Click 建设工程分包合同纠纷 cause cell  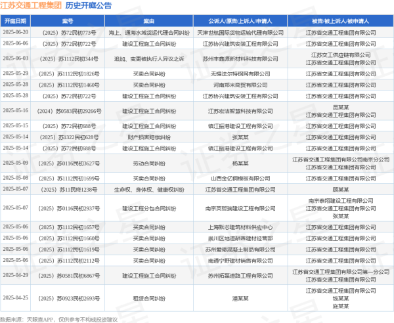coord(149,209)
